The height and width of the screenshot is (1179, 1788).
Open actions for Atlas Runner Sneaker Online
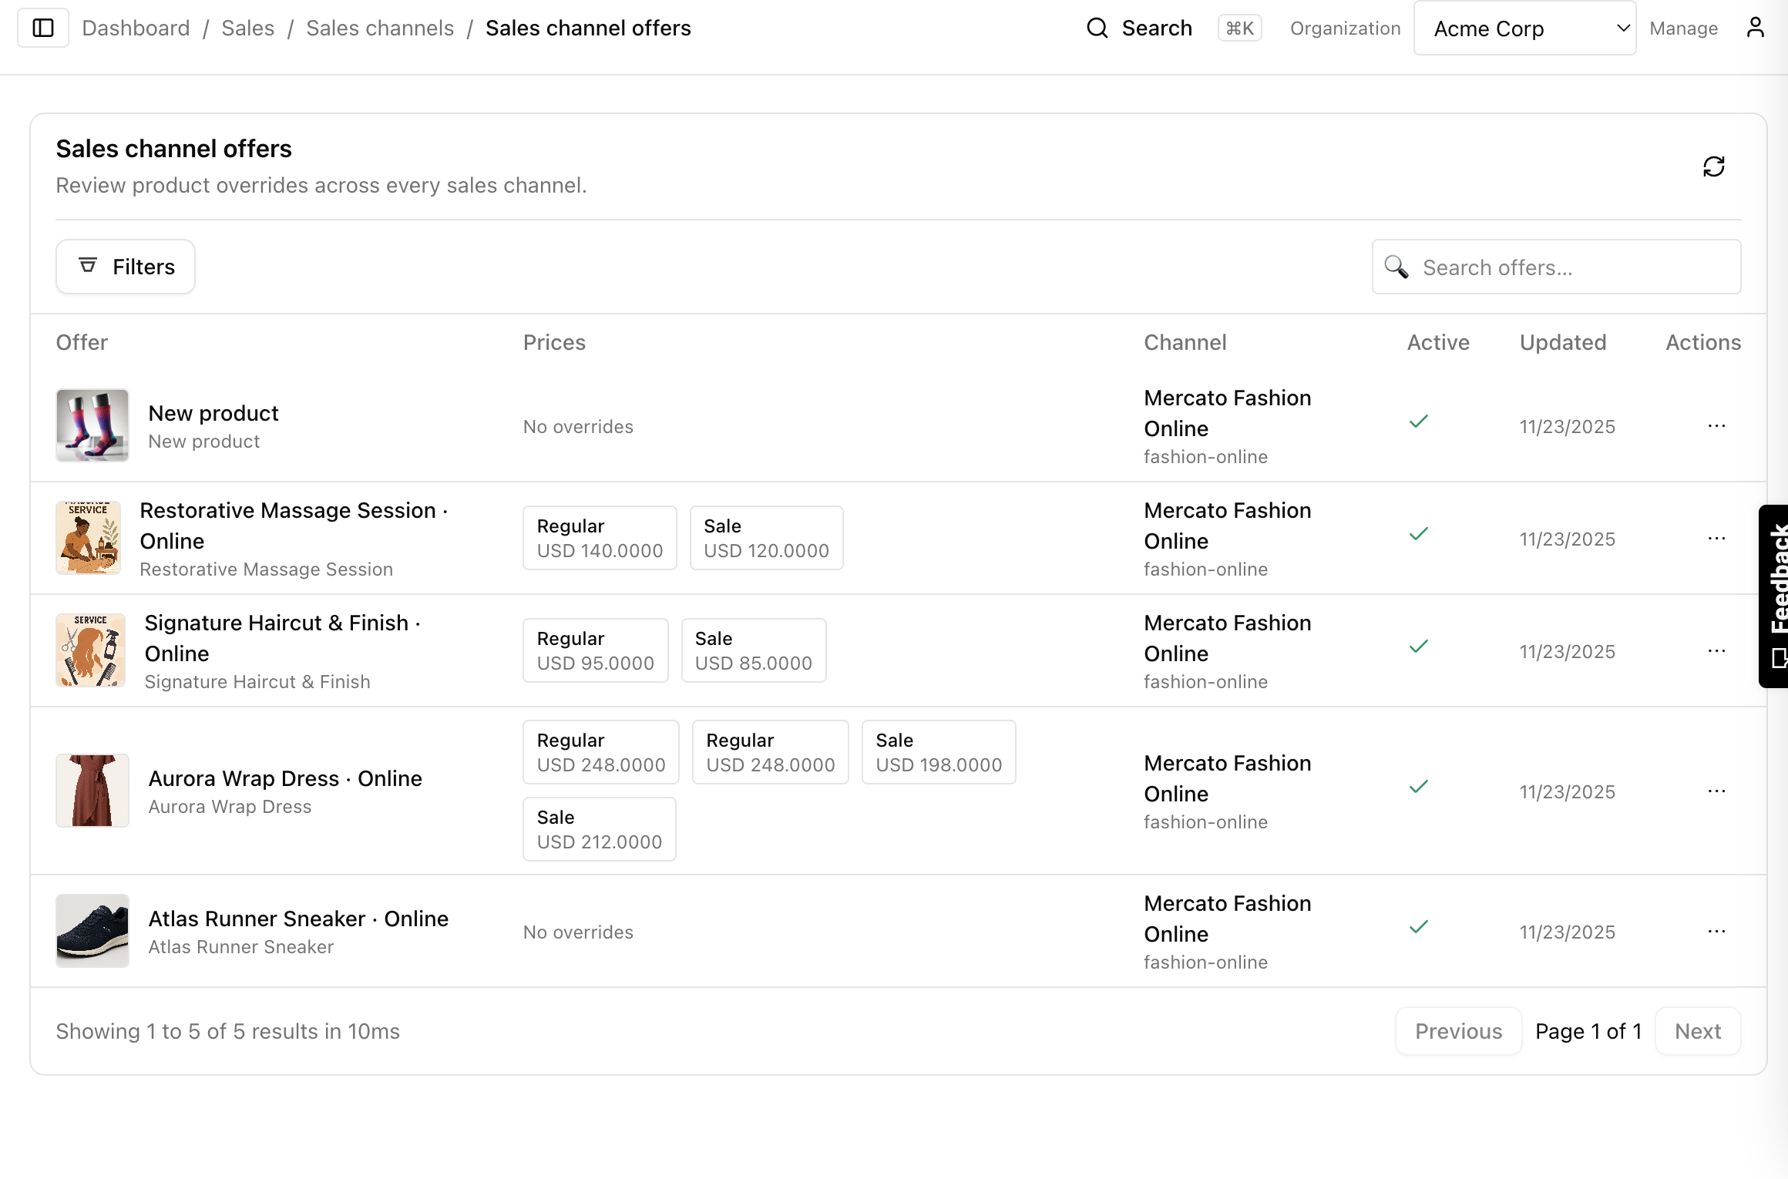pyautogui.click(x=1716, y=931)
